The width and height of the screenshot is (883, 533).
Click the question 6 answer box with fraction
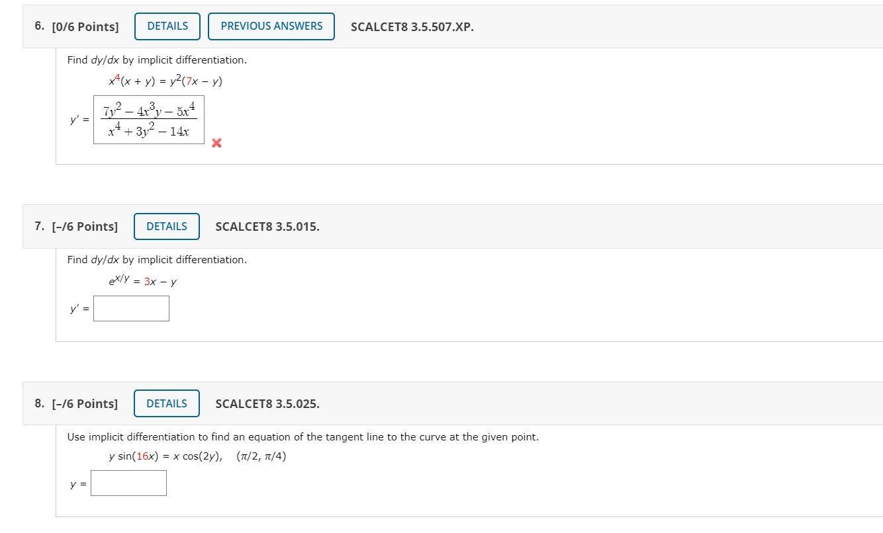149,120
